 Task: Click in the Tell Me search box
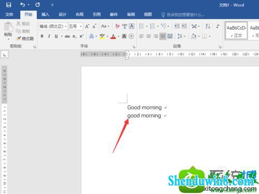point(183,15)
